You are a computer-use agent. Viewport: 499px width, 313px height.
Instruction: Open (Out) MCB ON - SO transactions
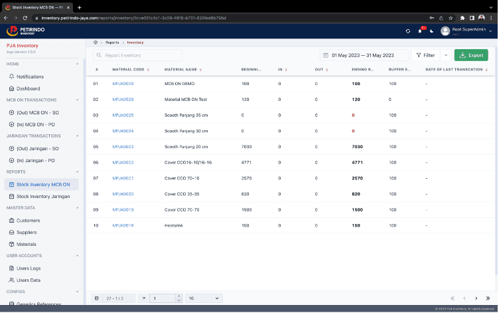click(x=38, y=113)
